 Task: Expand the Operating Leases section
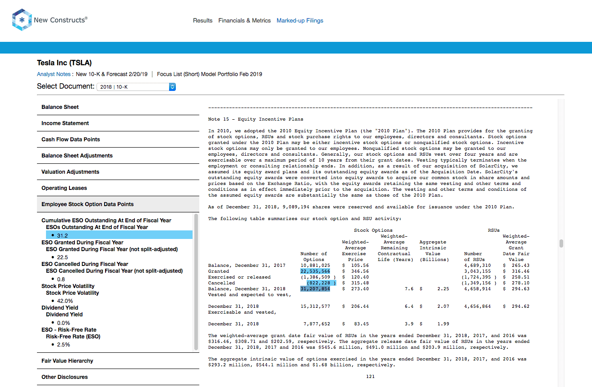[x=118, y=188]
